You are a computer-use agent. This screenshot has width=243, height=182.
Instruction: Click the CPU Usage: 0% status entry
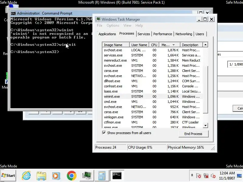(x=147, y=147)
